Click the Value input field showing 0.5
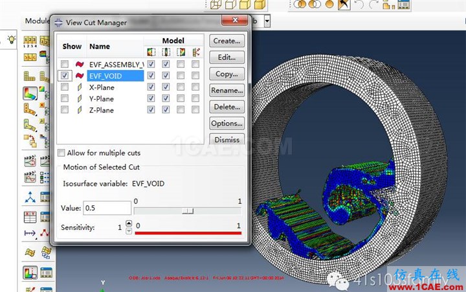Viewport: 466px width, 292px height. [107, 208]
